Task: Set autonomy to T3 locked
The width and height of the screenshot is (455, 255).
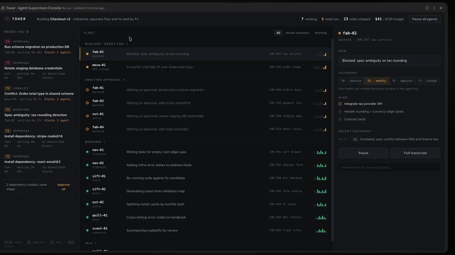Action: [x=427, y=81]
